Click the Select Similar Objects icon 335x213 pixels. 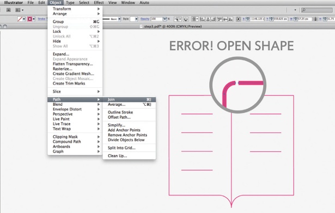click(x=177, y=19)
